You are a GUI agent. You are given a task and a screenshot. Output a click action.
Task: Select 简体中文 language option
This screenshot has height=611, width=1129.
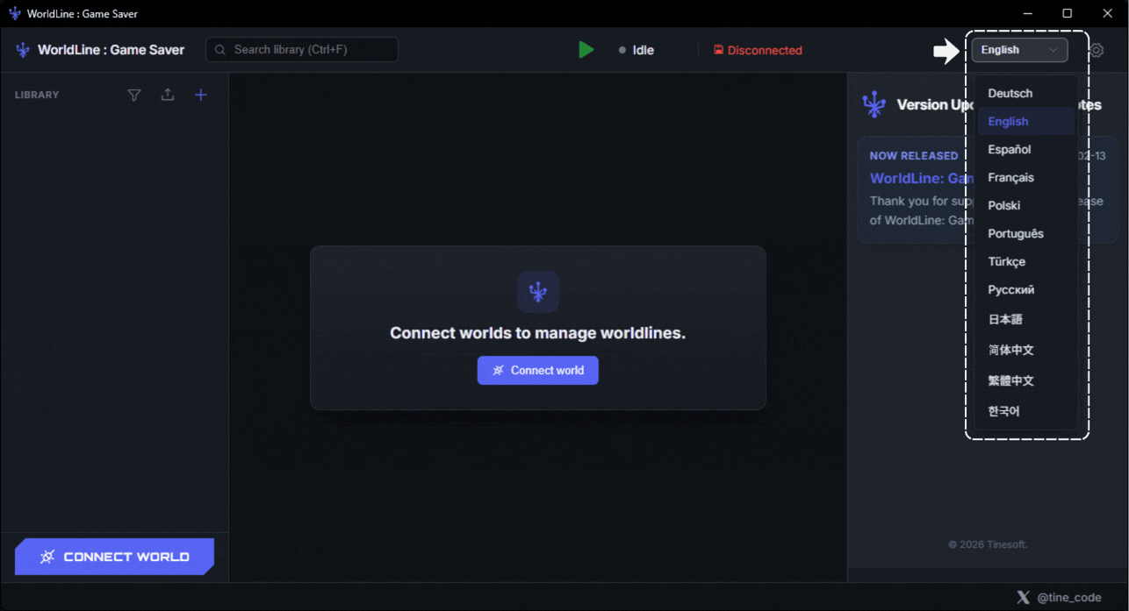click(1026, 350)
